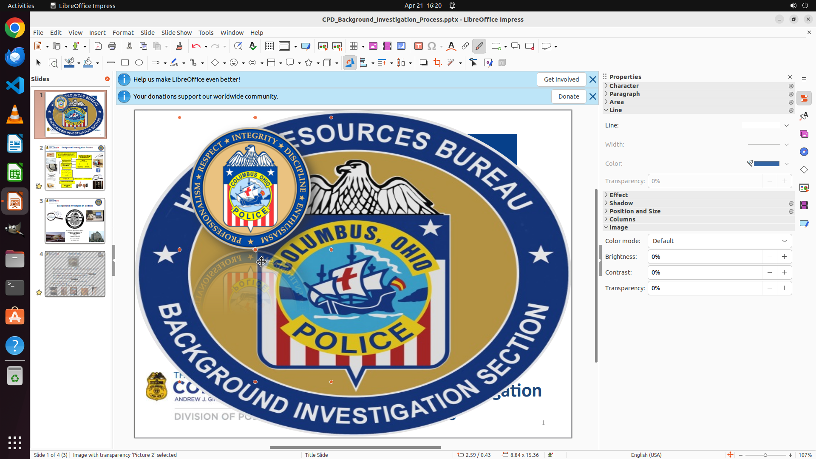Click the Insert Hyperlink icon
The width and height of the screenshot is (816, 459).
465,46
